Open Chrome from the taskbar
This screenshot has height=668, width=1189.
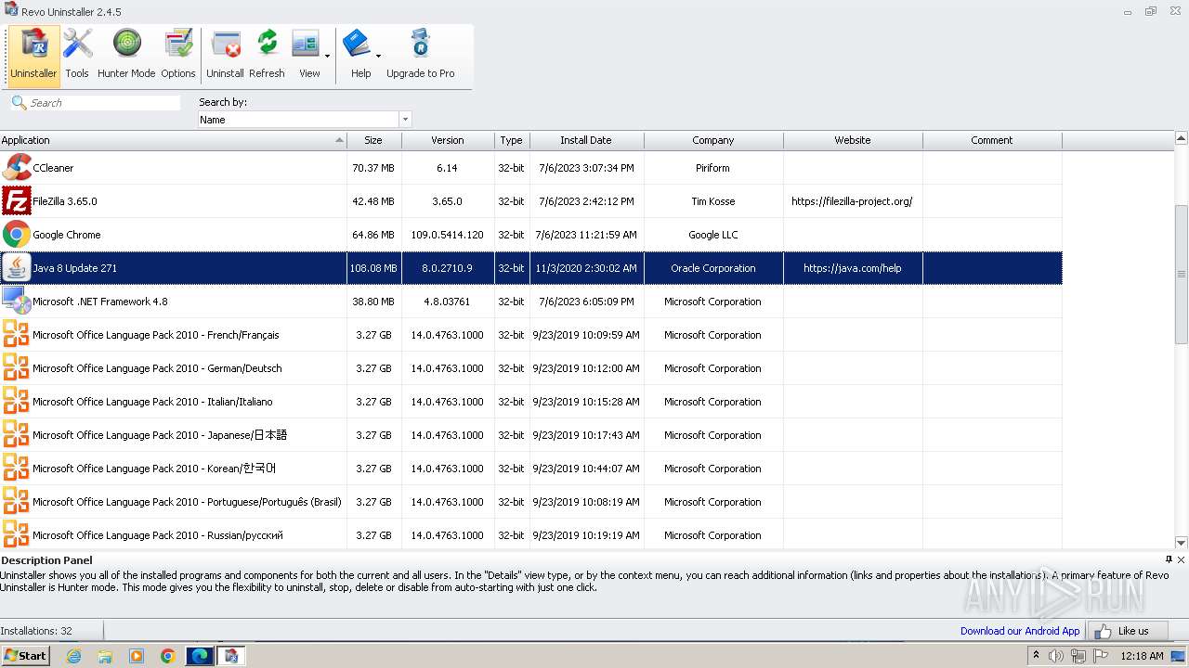(x=168, y=656)
